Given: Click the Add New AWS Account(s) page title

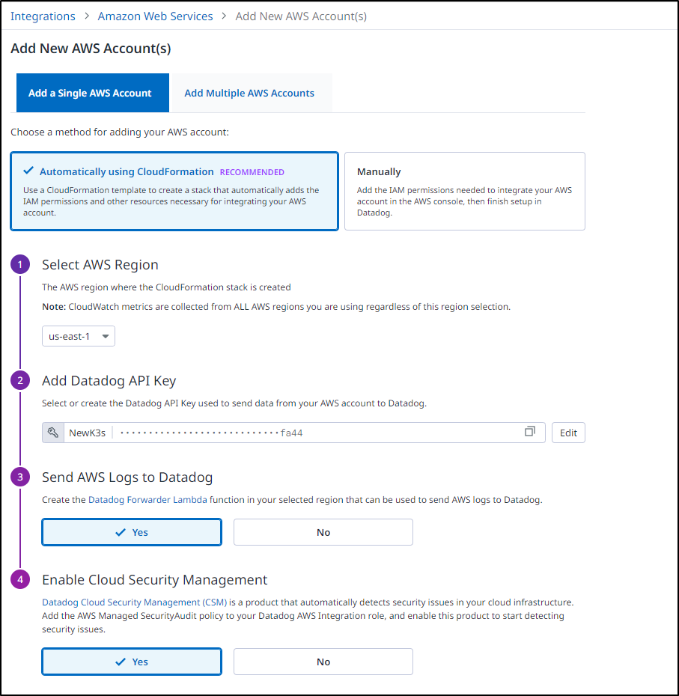Looking at the screenshot, I should click(91, 49).
